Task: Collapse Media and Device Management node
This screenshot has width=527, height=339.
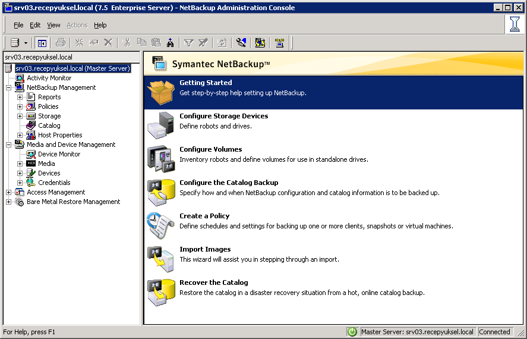Action: click(9, 145)
